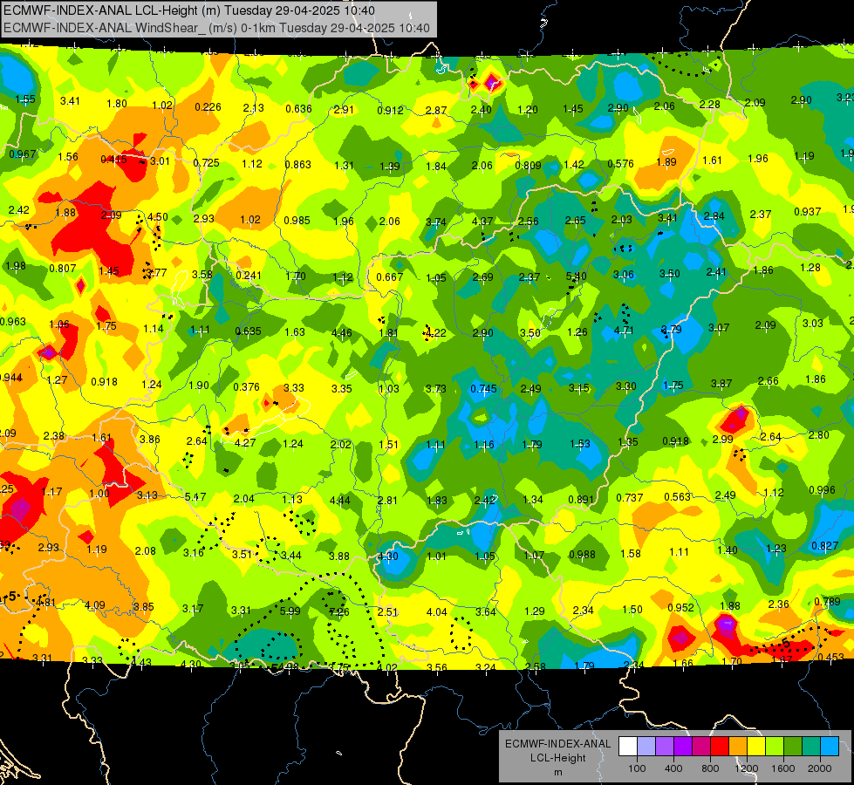
Task: Click the magenta legend color swatch
Action: (701, 747)
